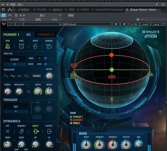Switch to the Panner 2 tab
The width and height of the screenshot is (167, 151).
(46, 34)
